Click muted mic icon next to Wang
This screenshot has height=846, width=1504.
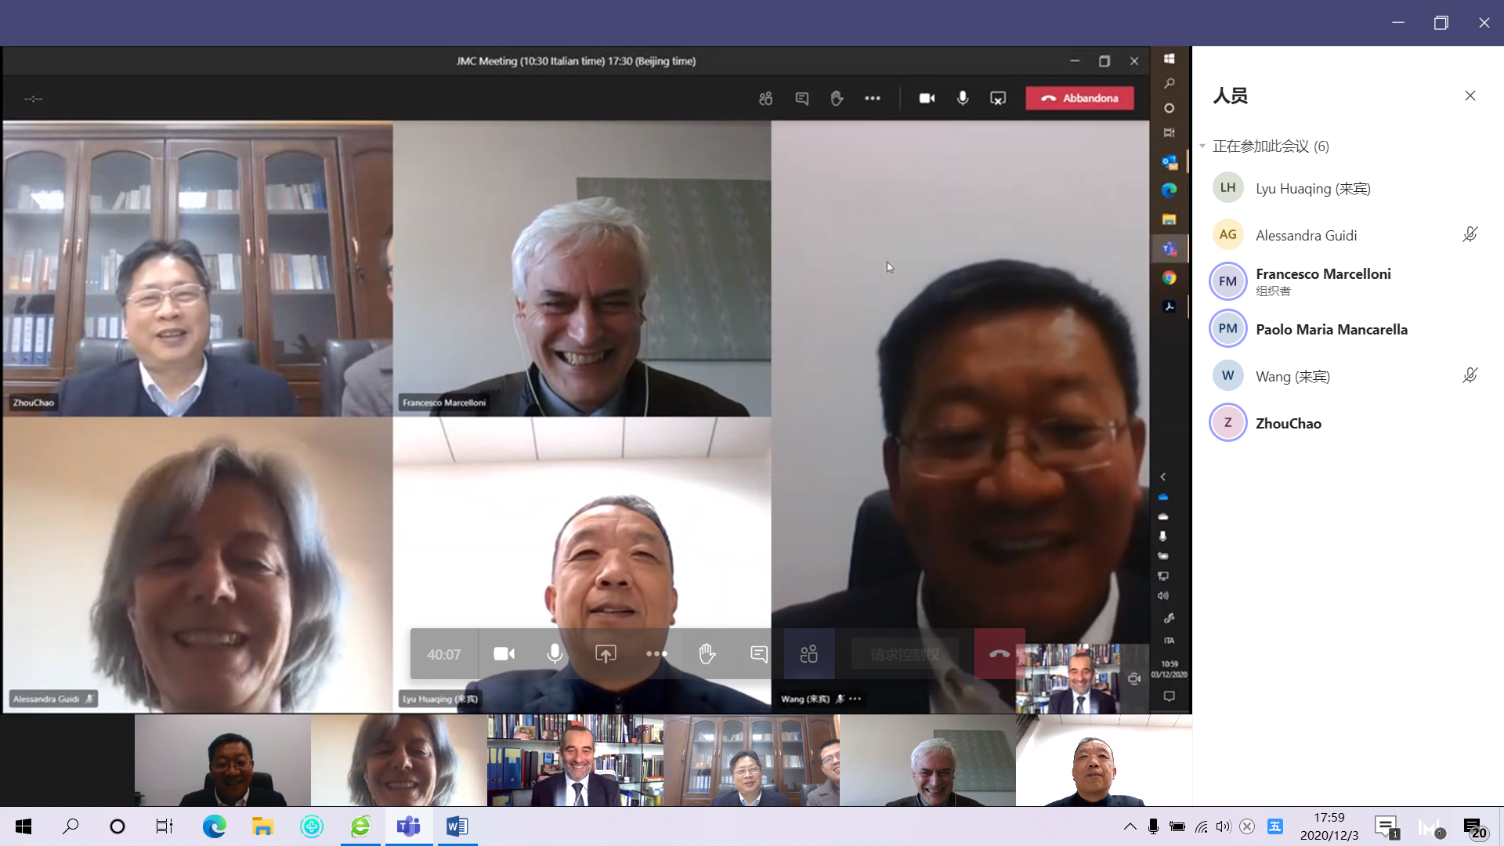click(1470, 375)
